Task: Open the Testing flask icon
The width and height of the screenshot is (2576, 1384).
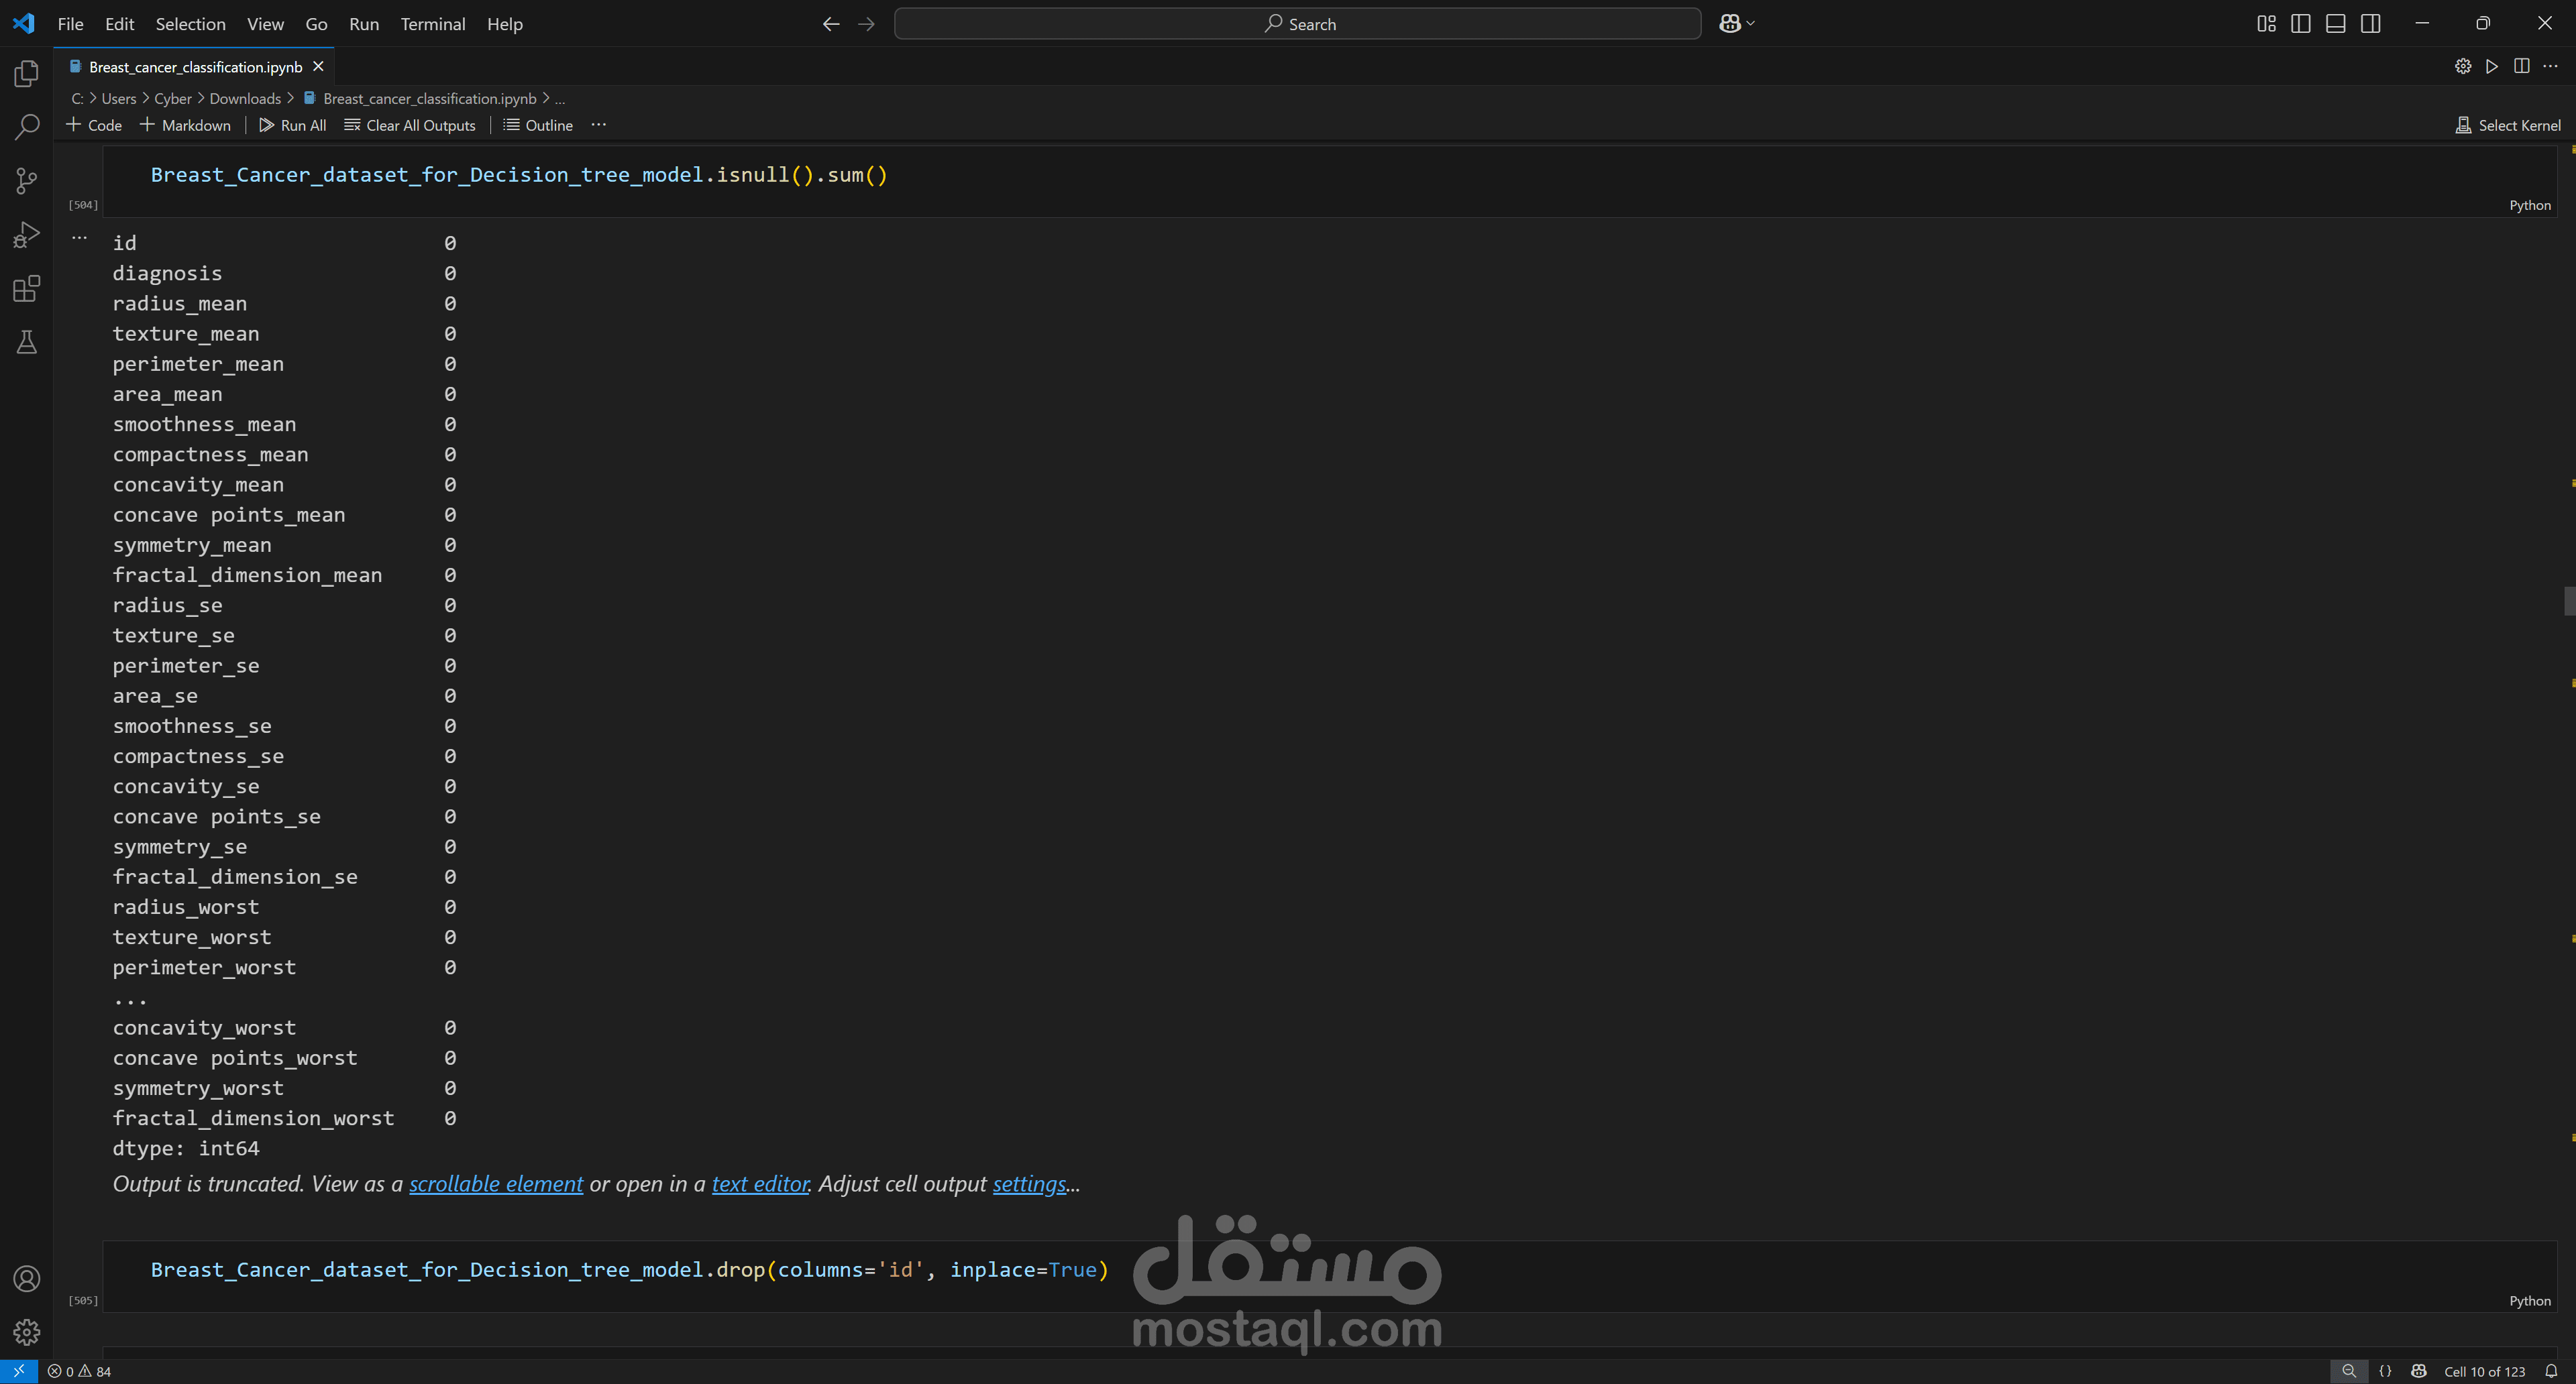Action: click(x=27, y=343)
